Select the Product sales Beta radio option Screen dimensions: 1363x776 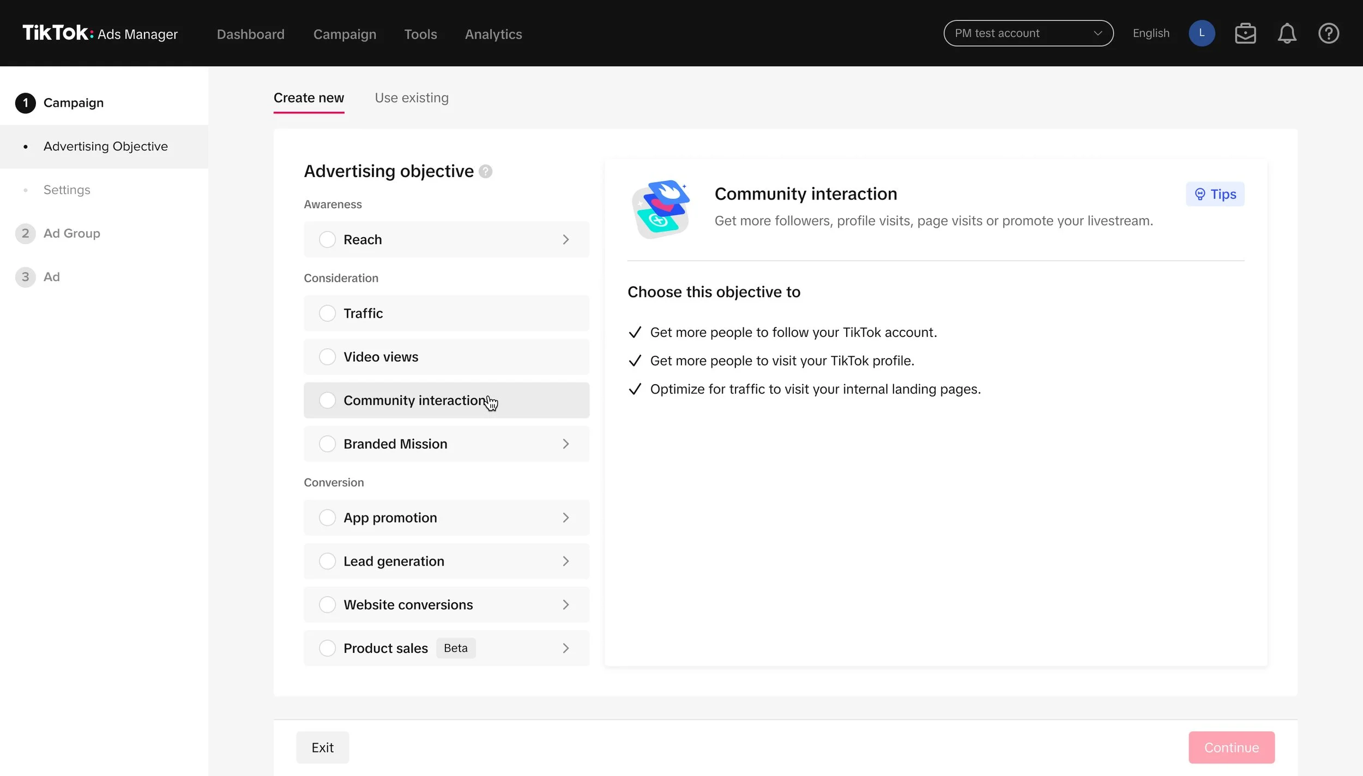click(327, 648)
